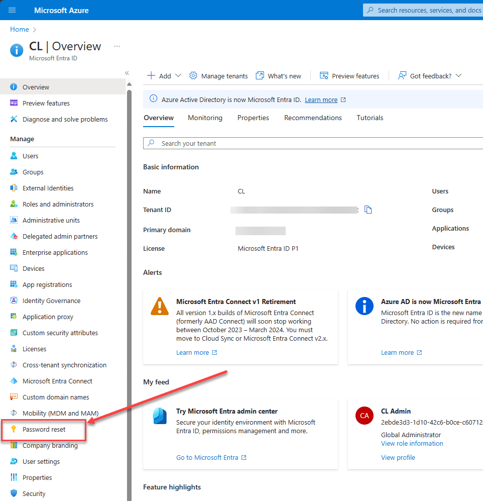Click the Administrative units icon
Viewport: 483px width, 501px height.
(x=14, y=220)
